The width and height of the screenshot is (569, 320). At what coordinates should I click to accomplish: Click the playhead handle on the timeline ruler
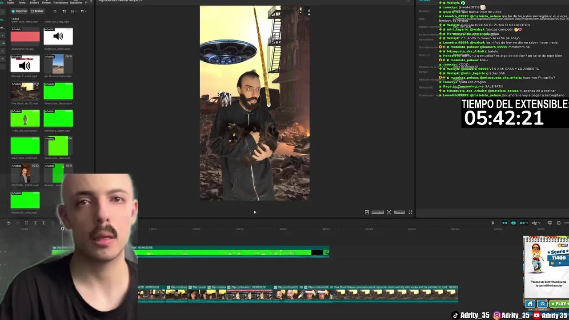pyautogui.click(x=63, y=228)
